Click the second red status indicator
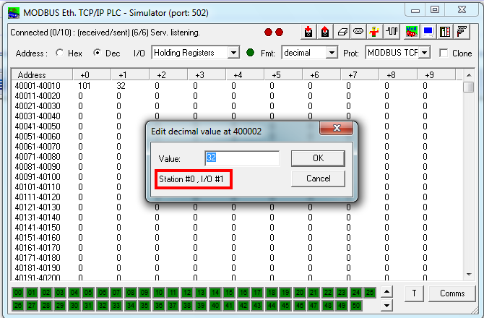Image resolution: width=484 pixels, height=318 pixels. (279, 32)
